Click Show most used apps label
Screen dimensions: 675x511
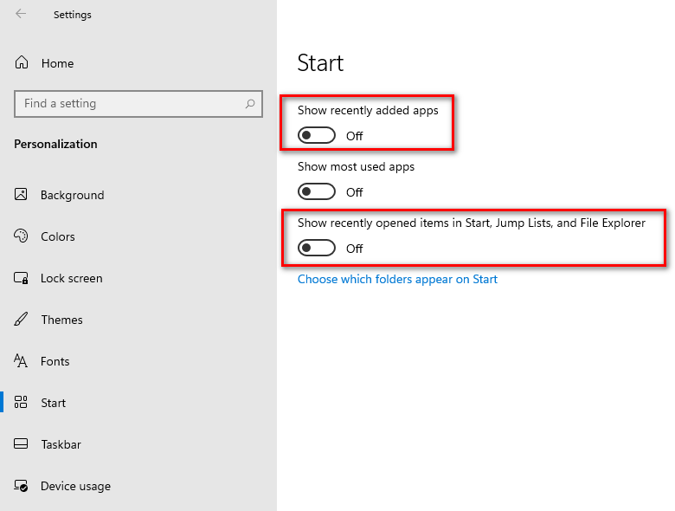tap(356, 167)
